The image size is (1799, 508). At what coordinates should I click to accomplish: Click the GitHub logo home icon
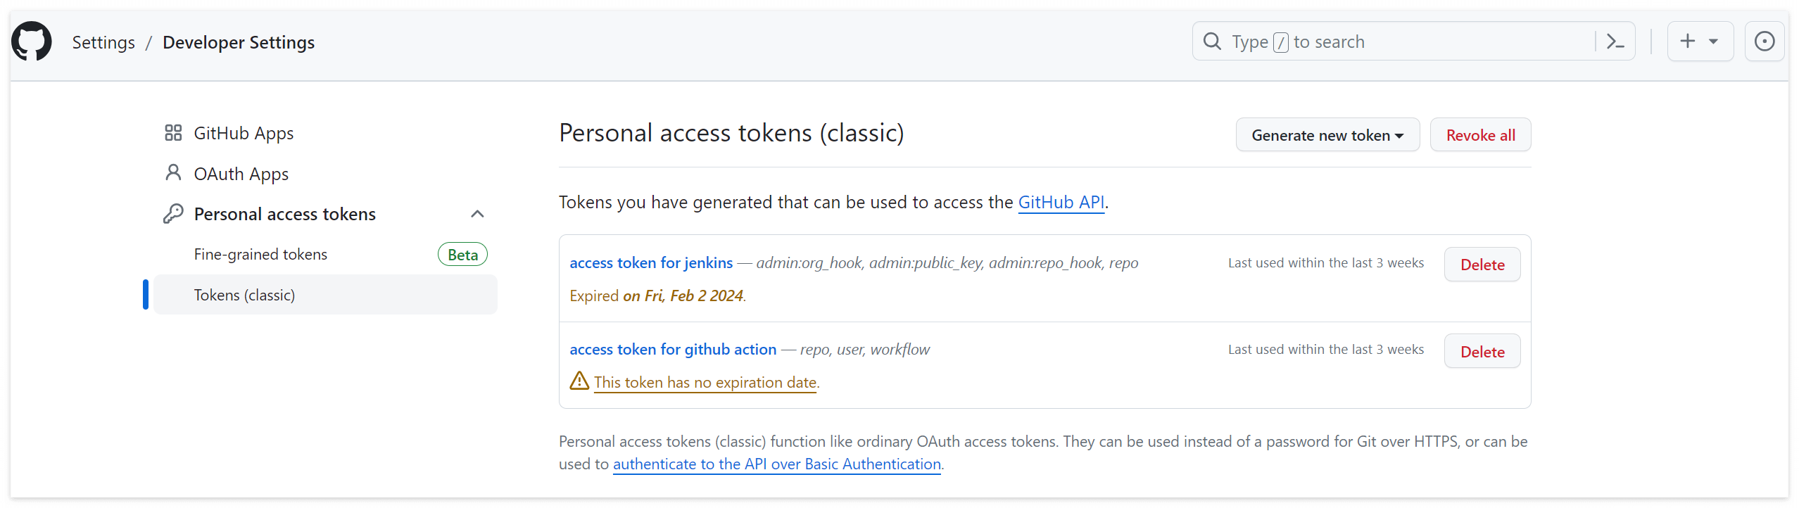[x=32, y=42]
